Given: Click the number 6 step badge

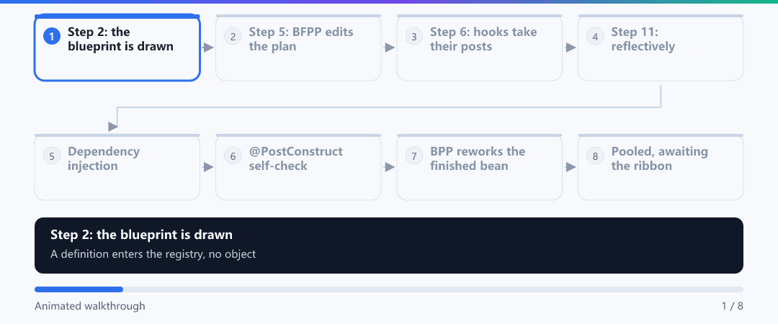Looking at the screenshot, I should click(x=233, y=156).
